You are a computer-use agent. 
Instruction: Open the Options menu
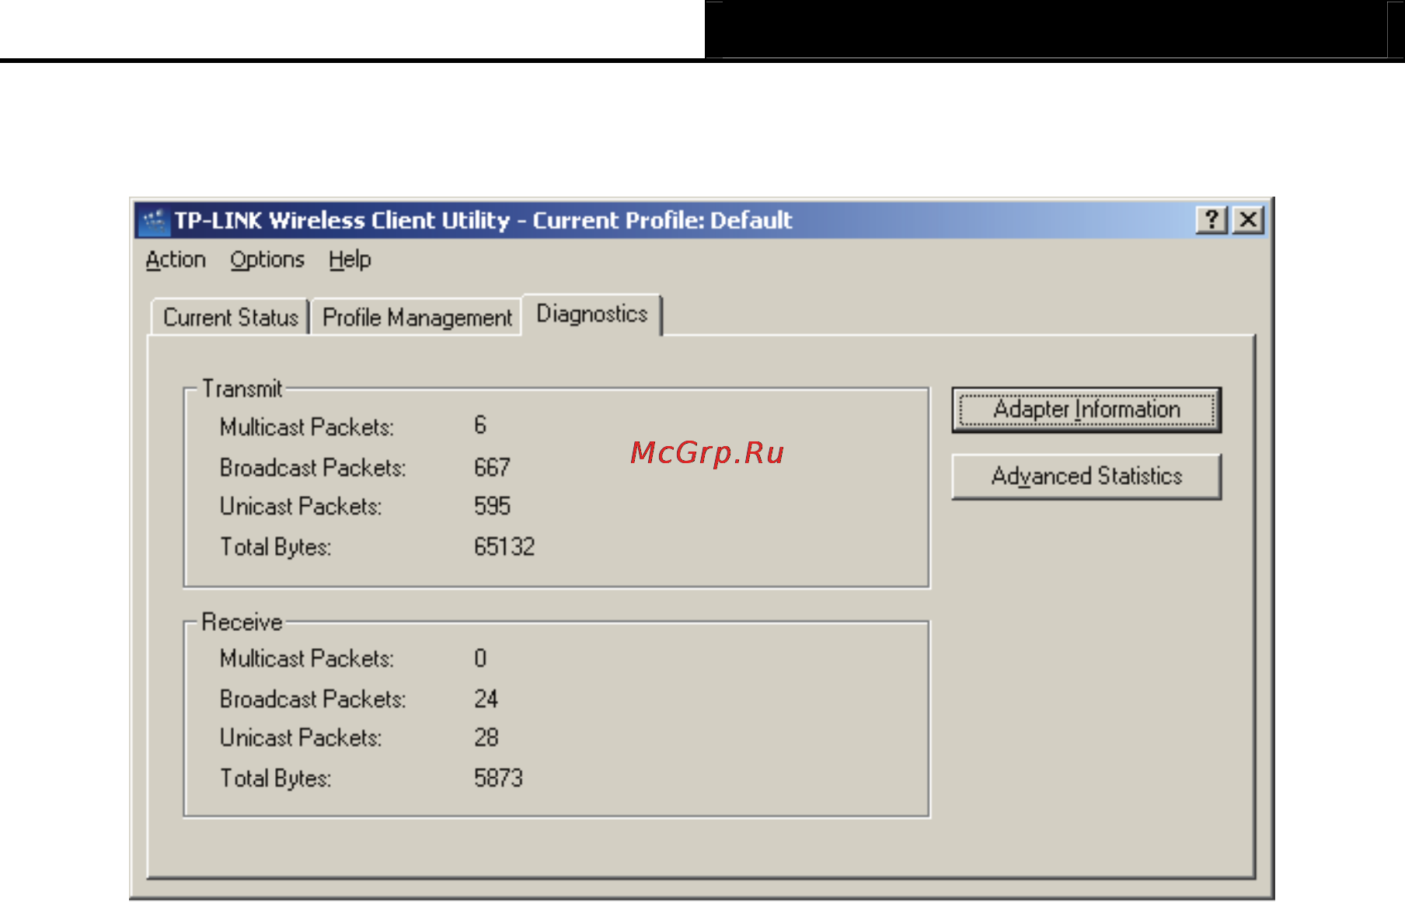(267, 260)
